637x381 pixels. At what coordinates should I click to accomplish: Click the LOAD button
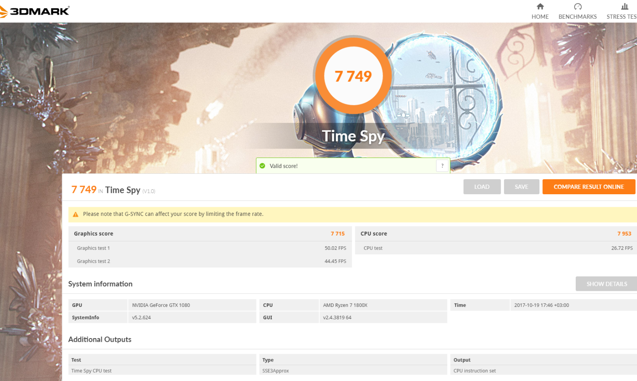(482, 187)
